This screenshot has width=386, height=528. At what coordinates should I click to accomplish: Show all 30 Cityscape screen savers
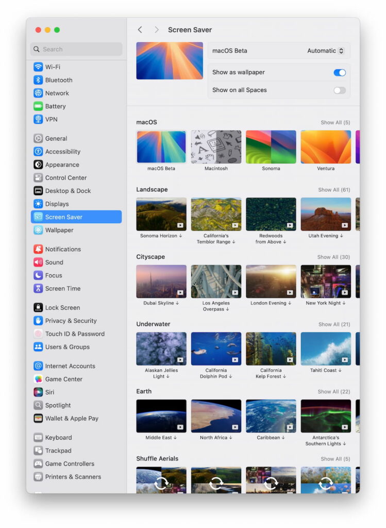(333, 257)
